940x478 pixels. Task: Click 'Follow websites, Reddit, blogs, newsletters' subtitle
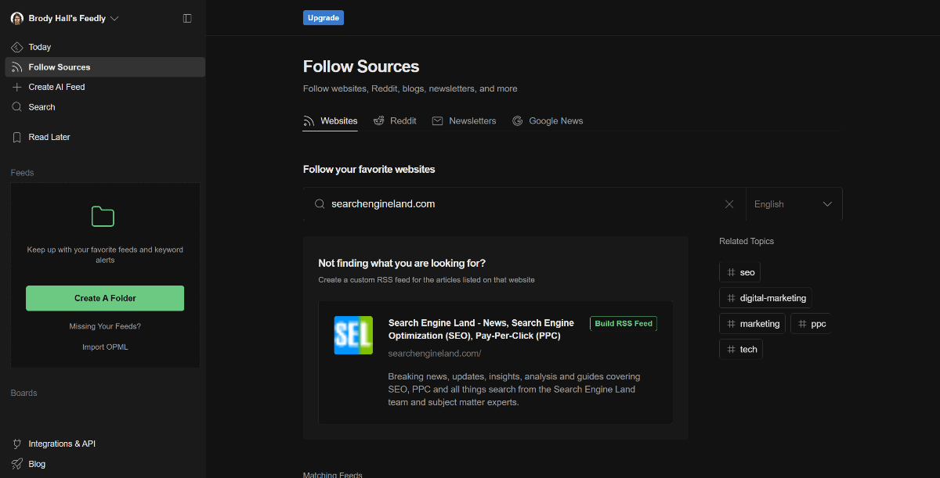[x=410, y=89]
